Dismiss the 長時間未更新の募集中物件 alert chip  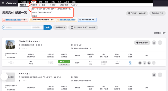[54, 20]
